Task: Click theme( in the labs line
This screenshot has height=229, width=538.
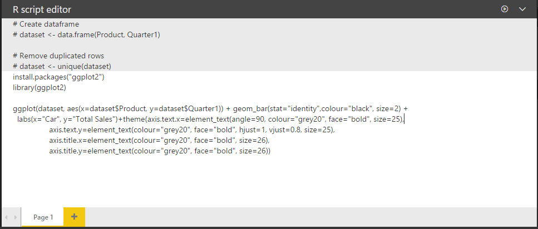Action: [x=135, y=120]
